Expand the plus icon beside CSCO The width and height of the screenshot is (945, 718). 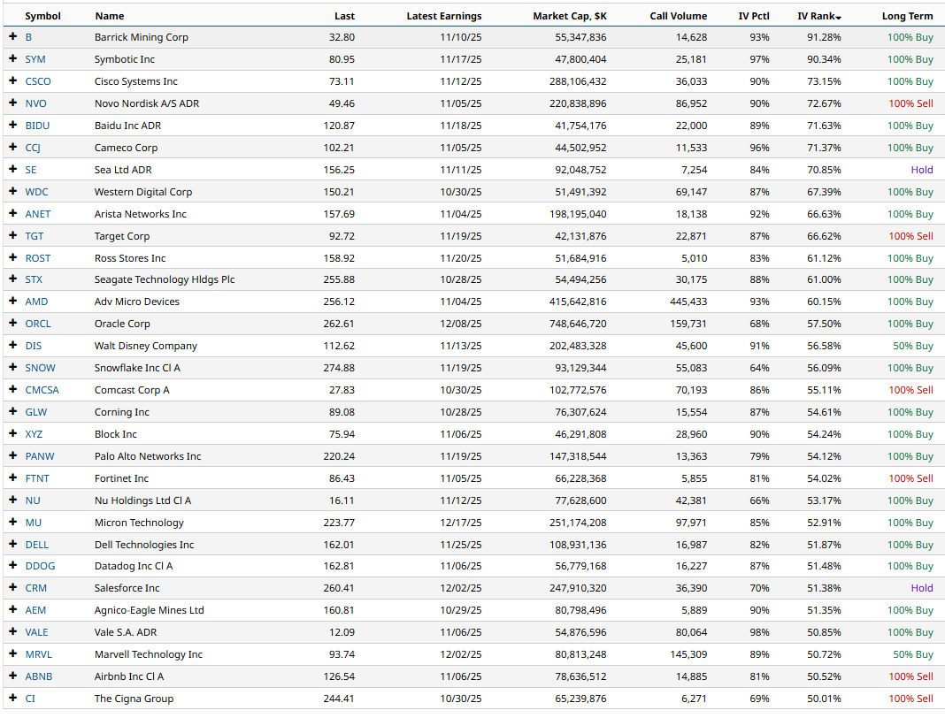[x=12, y=80]
